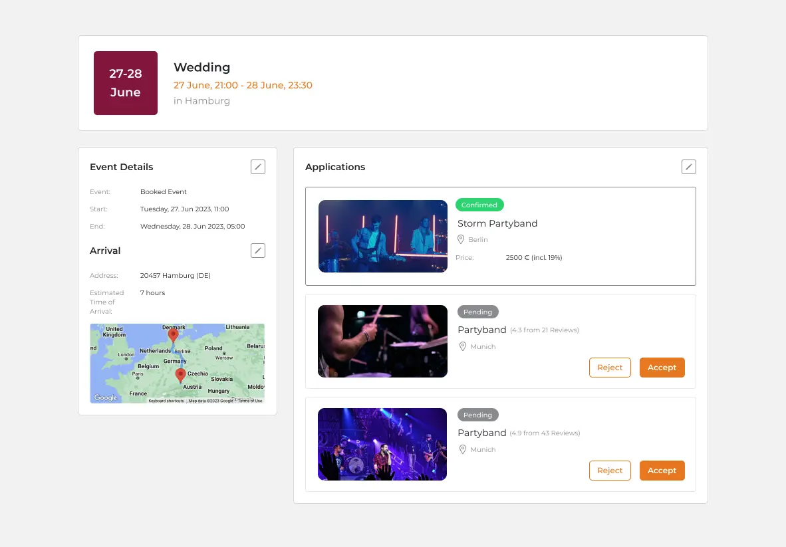Click the Wedding event title

pos(201,67)
